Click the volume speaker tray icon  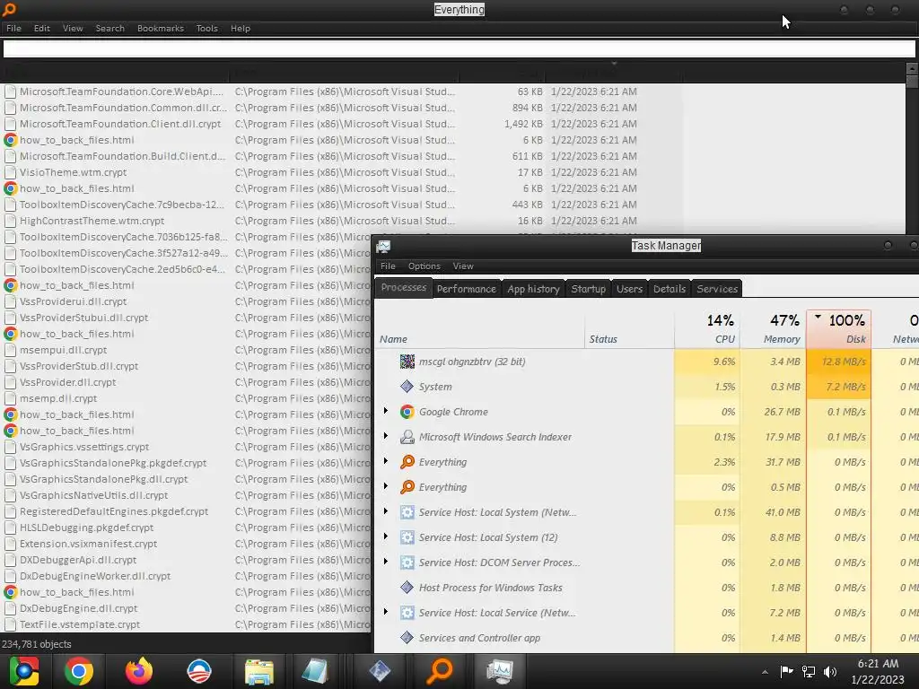pyautogui.click(x=830, y=671)
